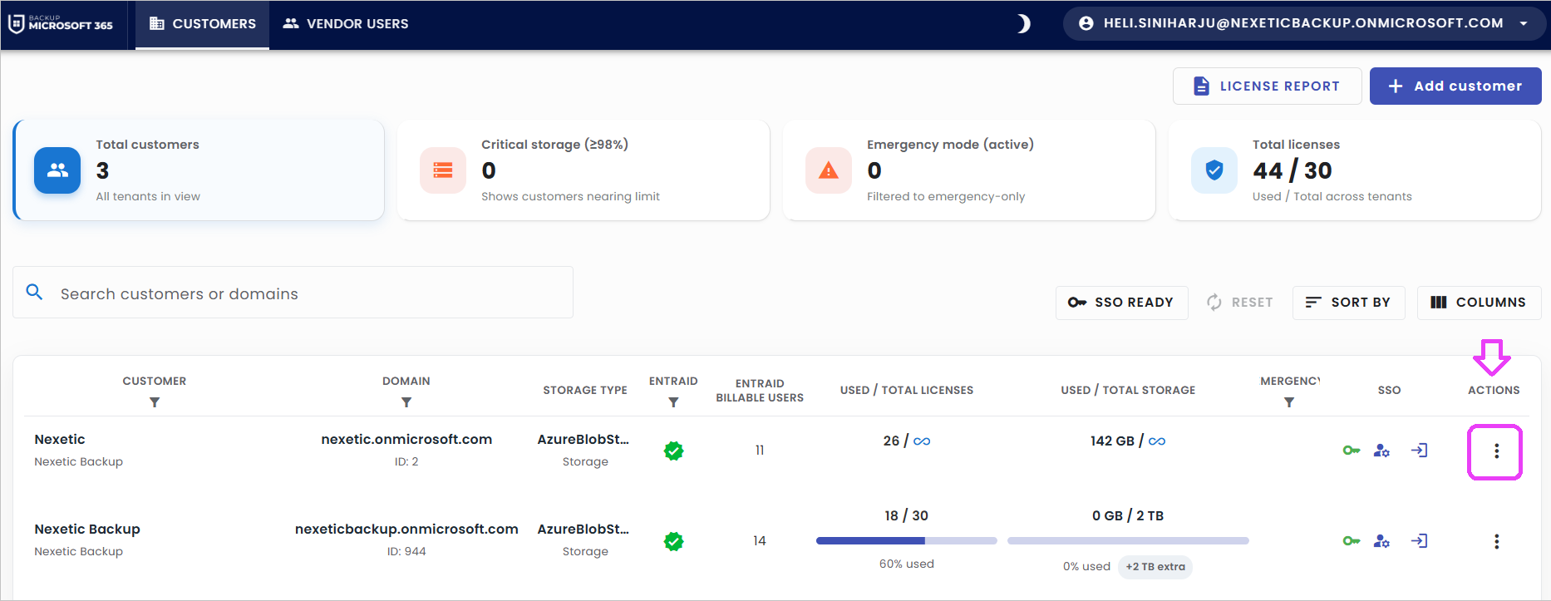Click login arrow icon for Nexetic Backup
The height and width of the screenshot is (601, 1551).
tap(1420, 541)
